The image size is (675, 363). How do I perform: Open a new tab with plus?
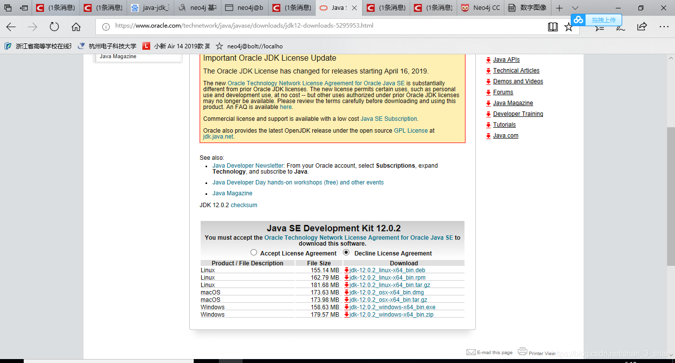point(559,8)
